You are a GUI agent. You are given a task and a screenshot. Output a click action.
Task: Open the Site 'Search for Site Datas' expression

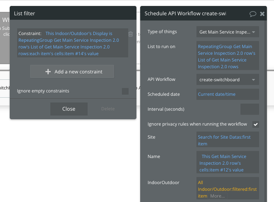(227, 140)
